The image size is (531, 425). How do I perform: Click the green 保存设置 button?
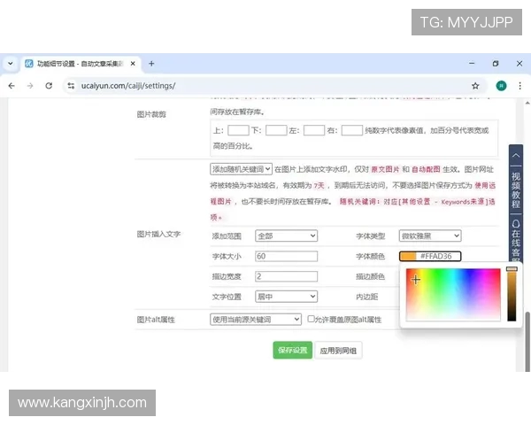click(x=293, y=350)
